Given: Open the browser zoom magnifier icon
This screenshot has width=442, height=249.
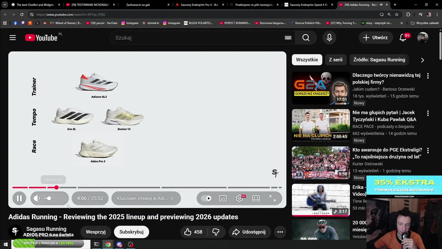Looking at the screenshot, I should coord(389,15).
